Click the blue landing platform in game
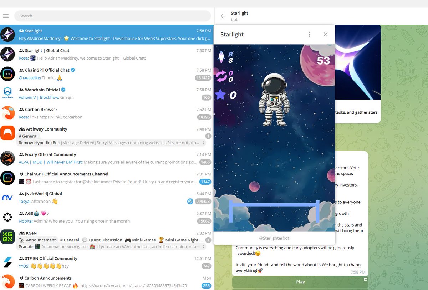The height and width of the screenshot is (290, 428). [x=274, y=211]
